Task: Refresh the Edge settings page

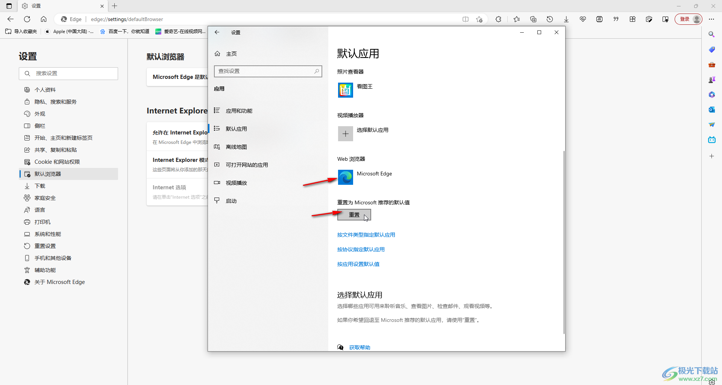Action: coord(27,19)
